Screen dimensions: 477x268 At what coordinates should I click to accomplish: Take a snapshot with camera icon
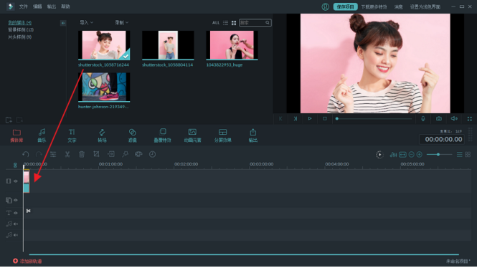[439, 118]
